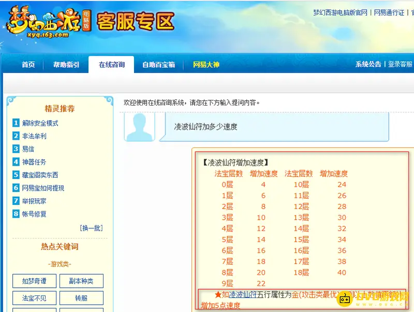The image size is (414, 312).
Task: Click number badge 7 beside 举报玩家
Action: tap(16, 201)
